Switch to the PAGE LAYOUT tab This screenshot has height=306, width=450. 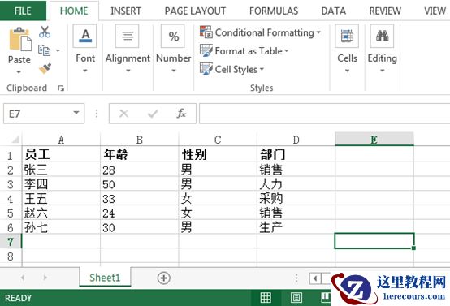pos(195,11)
